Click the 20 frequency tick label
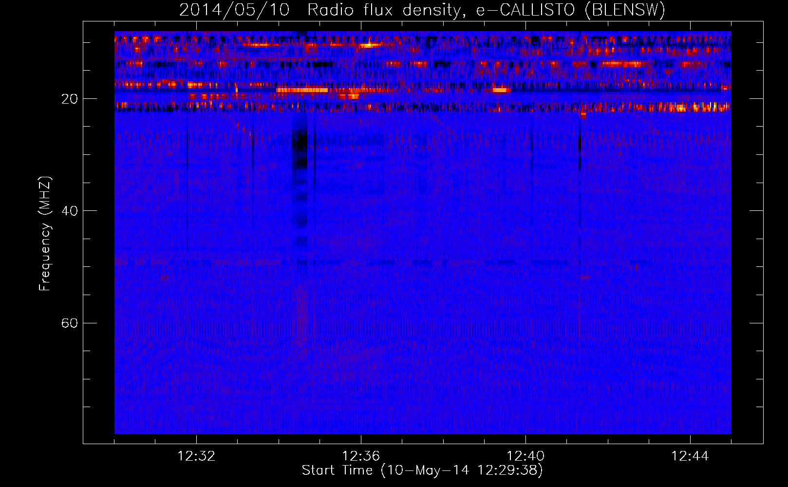 [x=70, y=99]
